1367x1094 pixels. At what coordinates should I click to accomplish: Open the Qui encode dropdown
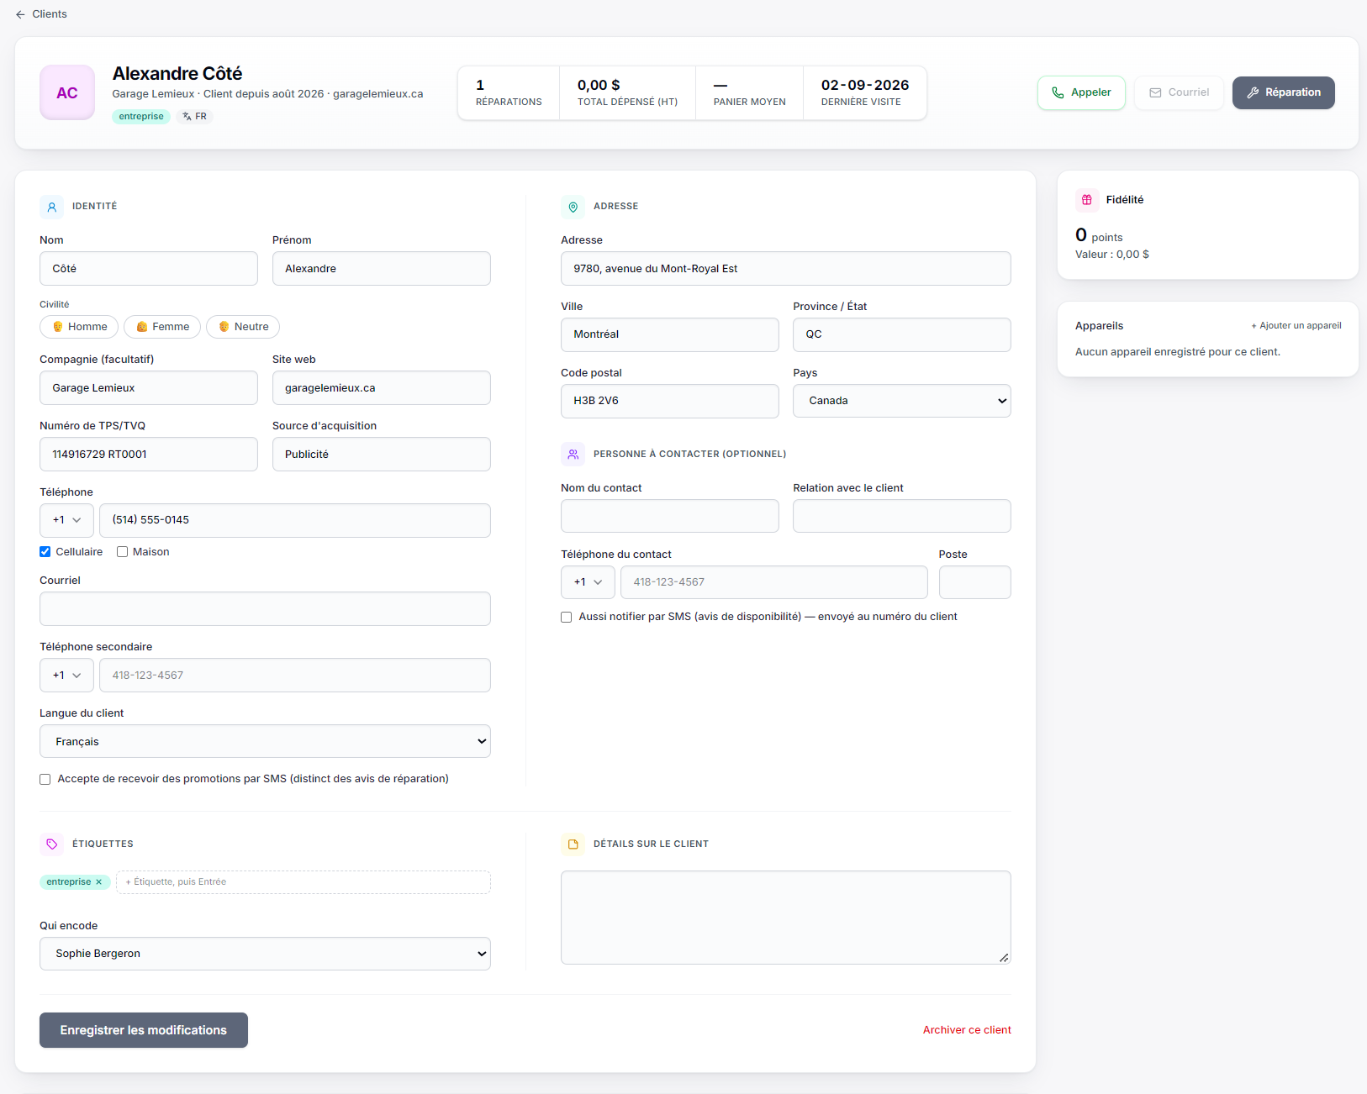click(x=265, y=954)
